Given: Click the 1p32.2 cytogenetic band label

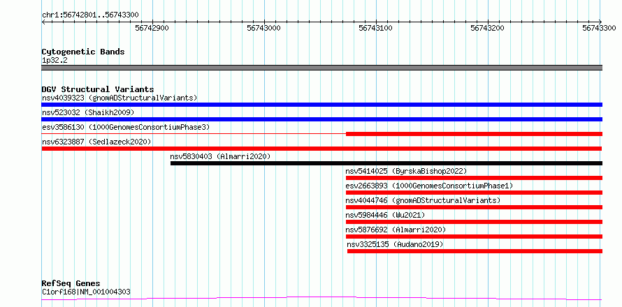Looking at the screenshot, I should tap(55, 61).
